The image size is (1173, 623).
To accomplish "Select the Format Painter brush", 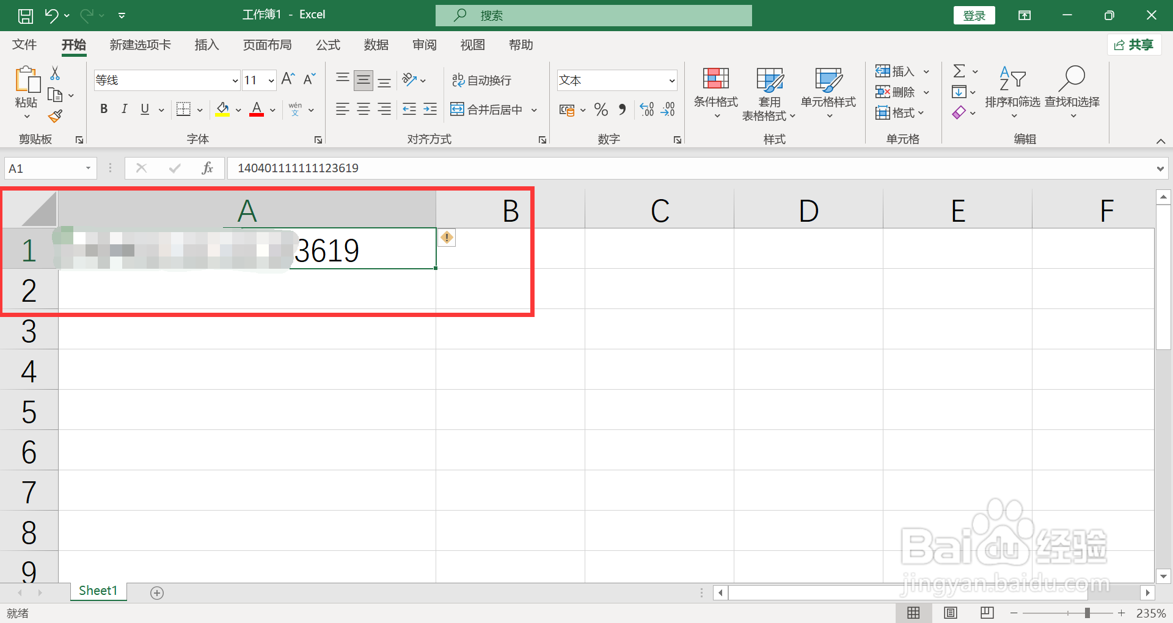I will (x=55, y=116).
